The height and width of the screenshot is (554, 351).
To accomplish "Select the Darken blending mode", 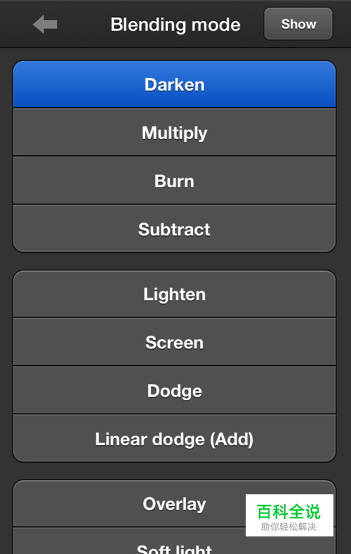I will [174, 84].
